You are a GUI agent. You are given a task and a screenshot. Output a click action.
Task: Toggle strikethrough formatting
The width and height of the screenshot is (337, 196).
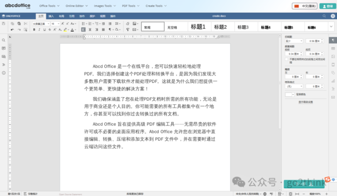(x=50, y=29)
